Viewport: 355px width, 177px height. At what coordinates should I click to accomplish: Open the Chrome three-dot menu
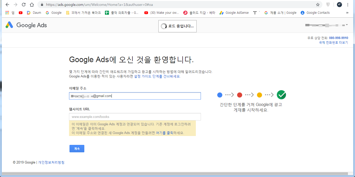coord(348,5)
